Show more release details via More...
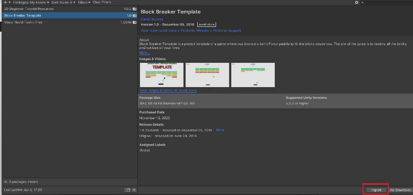 tap(221, 130)
